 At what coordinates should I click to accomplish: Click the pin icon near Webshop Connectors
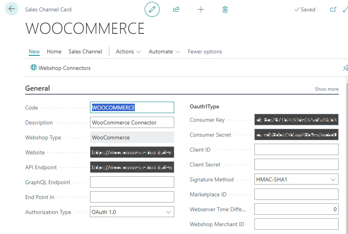tap(345, 68)
